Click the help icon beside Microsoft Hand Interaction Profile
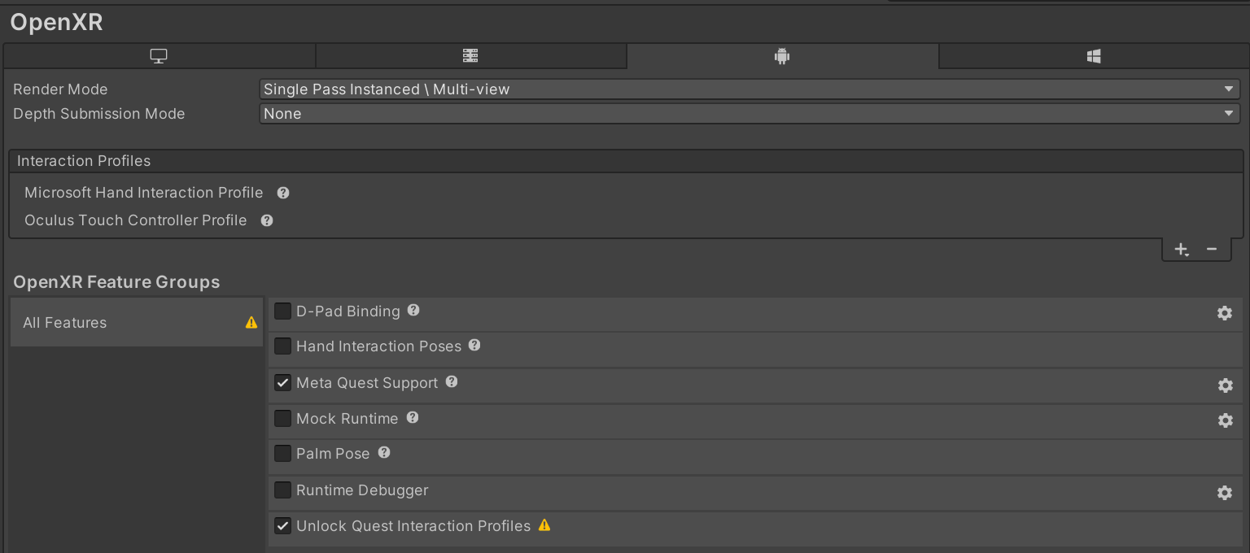 point(282,193)
